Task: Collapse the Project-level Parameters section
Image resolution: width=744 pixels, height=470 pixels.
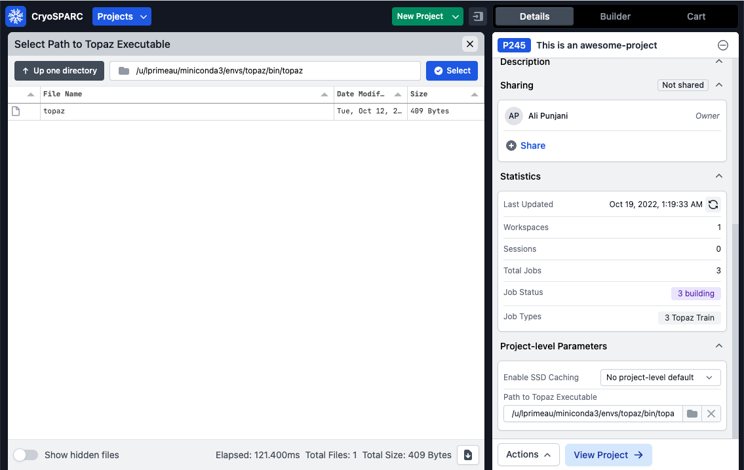Action: coord(719,346)
